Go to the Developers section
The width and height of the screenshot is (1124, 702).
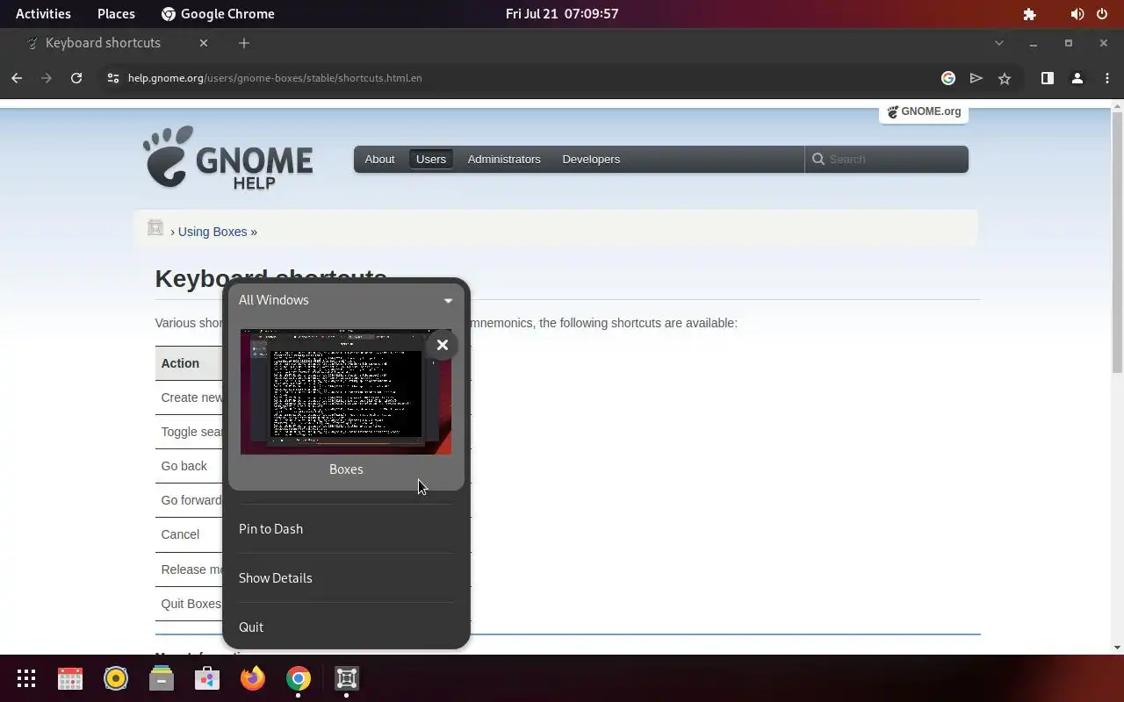591,159
